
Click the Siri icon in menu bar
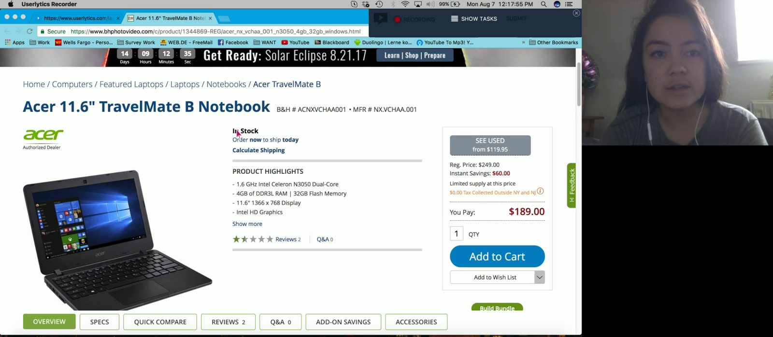[557, 4]
